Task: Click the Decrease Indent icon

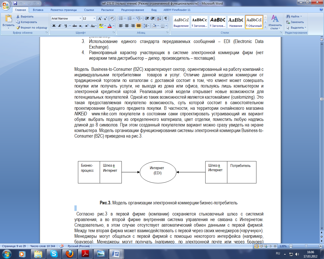Action: [x=147, y=18]
